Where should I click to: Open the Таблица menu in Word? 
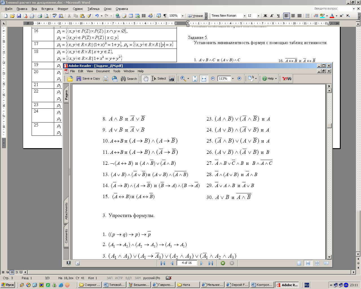pyautogui.click(x=93, y=9)
